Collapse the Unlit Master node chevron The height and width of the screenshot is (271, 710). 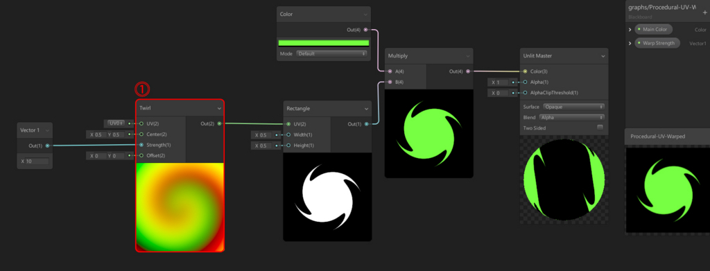(x=603, y=56)
